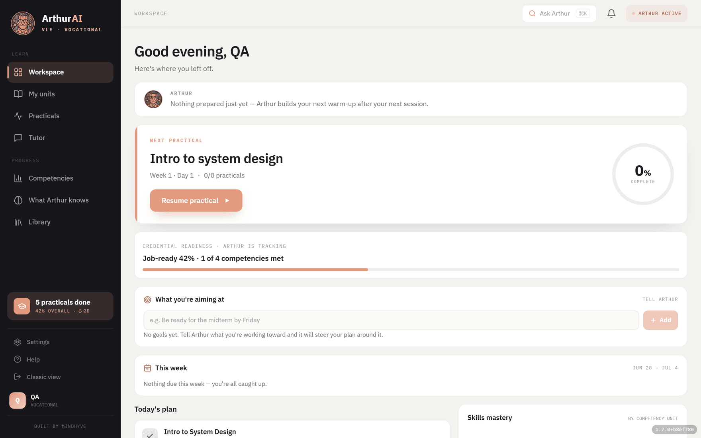Click the Help question mark icon
Image resolution: width=701 pixels, height=438 pixels.
coord(18,359)
